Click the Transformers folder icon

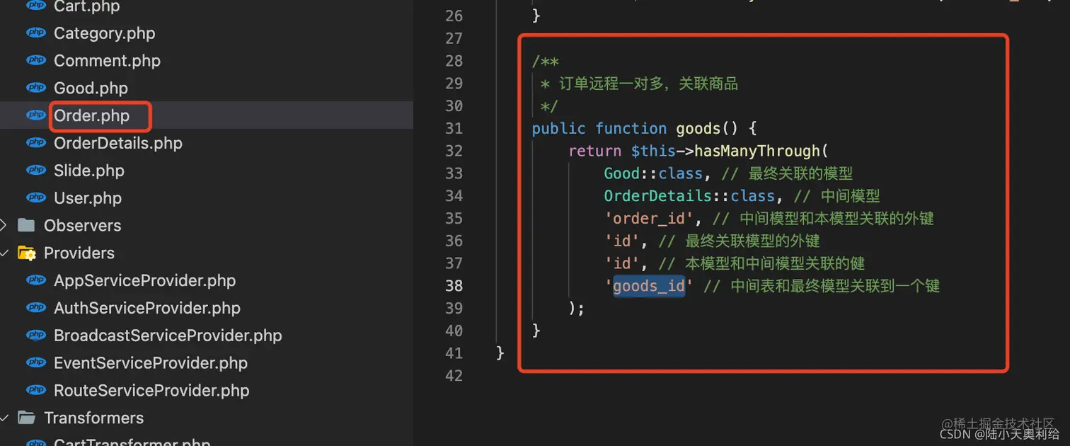26,418
